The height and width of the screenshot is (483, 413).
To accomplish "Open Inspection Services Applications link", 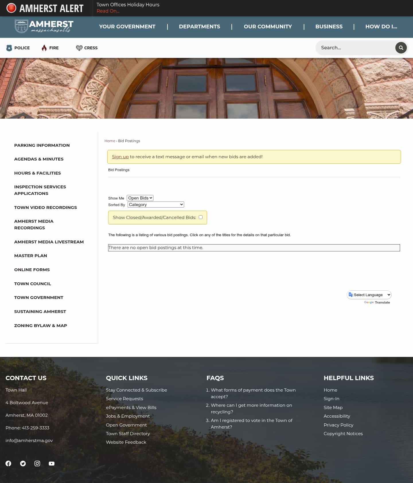I will tap(40, 190).
